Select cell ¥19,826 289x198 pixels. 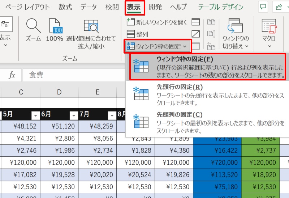pyautogui.click(x=174, y=175)
